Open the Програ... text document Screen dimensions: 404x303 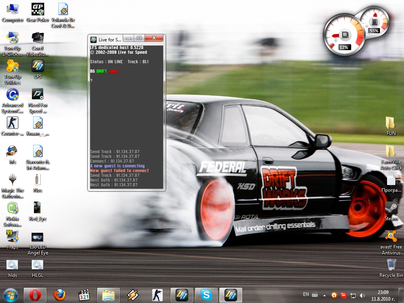(391, 183)
